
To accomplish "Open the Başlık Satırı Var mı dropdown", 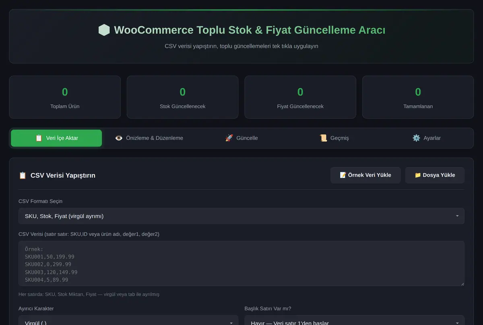I will click(x=355, y=321).
